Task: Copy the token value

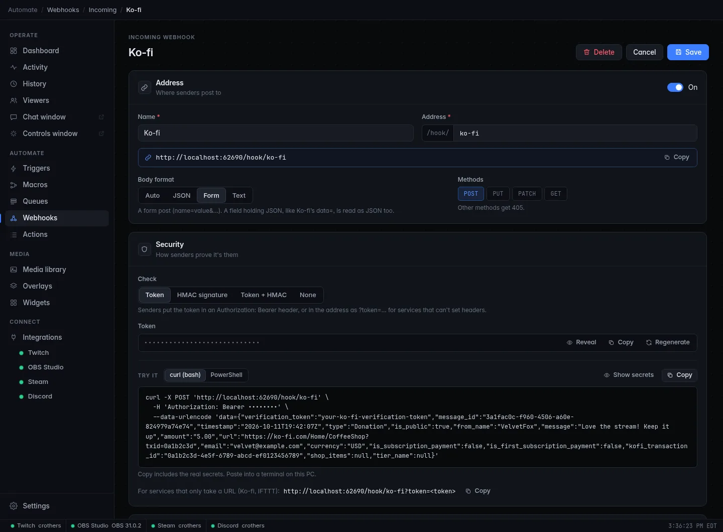Action: (621, 342)
